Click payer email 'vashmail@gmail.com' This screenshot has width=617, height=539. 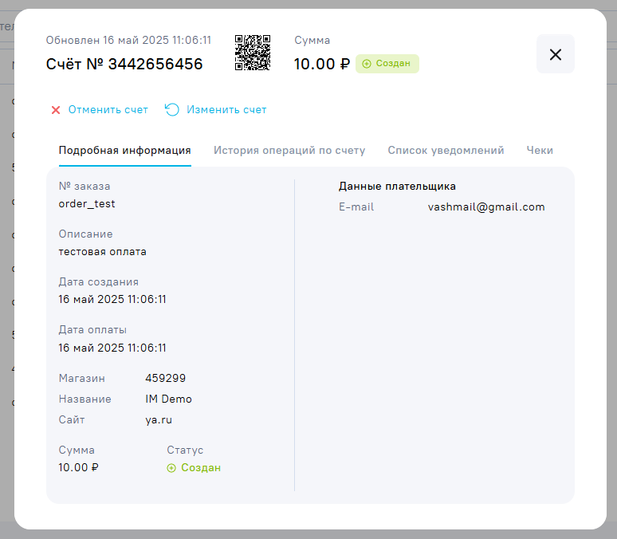[x=486, y=207]
